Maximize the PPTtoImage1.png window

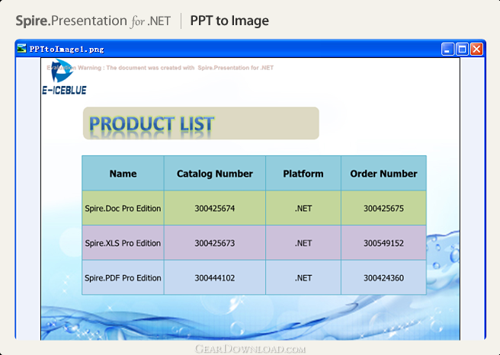[x=462, y=49]
